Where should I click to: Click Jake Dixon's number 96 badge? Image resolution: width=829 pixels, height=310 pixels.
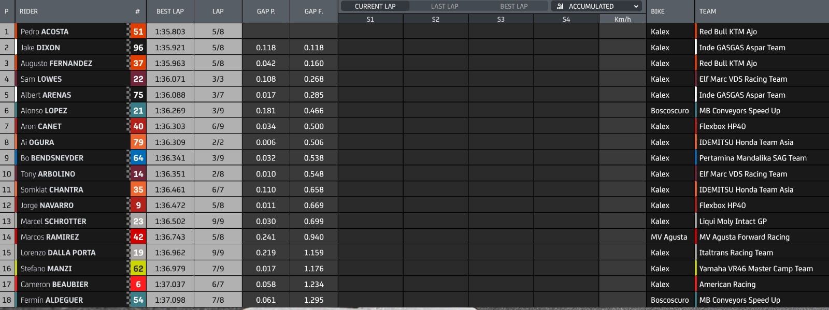[x=138, y=48]
